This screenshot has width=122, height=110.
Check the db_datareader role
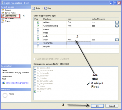coord(35,73)
